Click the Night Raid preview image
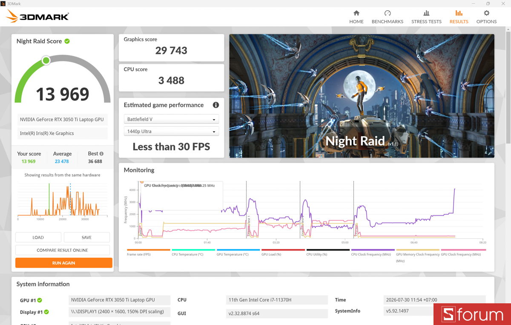The width and height of the screenshot is (511, 325). coord(362,96)
